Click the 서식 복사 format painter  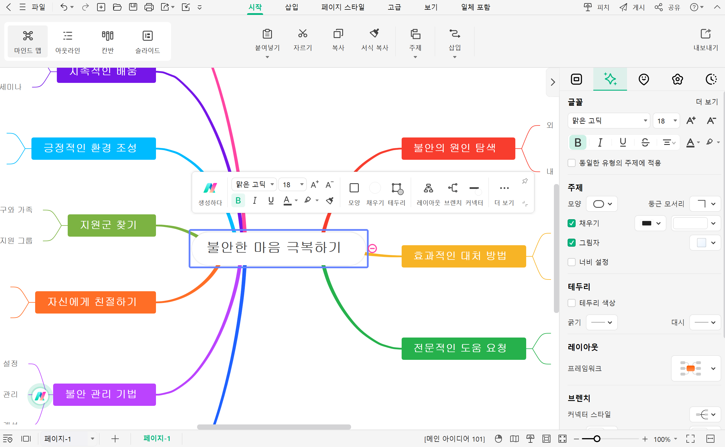(374, 40)
